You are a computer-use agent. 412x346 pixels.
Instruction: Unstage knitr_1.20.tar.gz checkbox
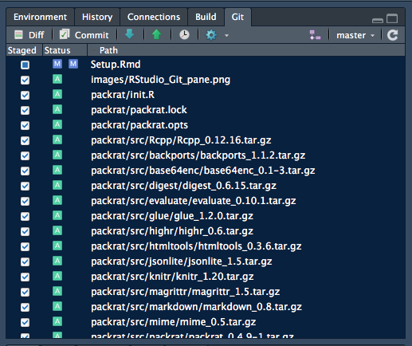[x=26, y=277]
